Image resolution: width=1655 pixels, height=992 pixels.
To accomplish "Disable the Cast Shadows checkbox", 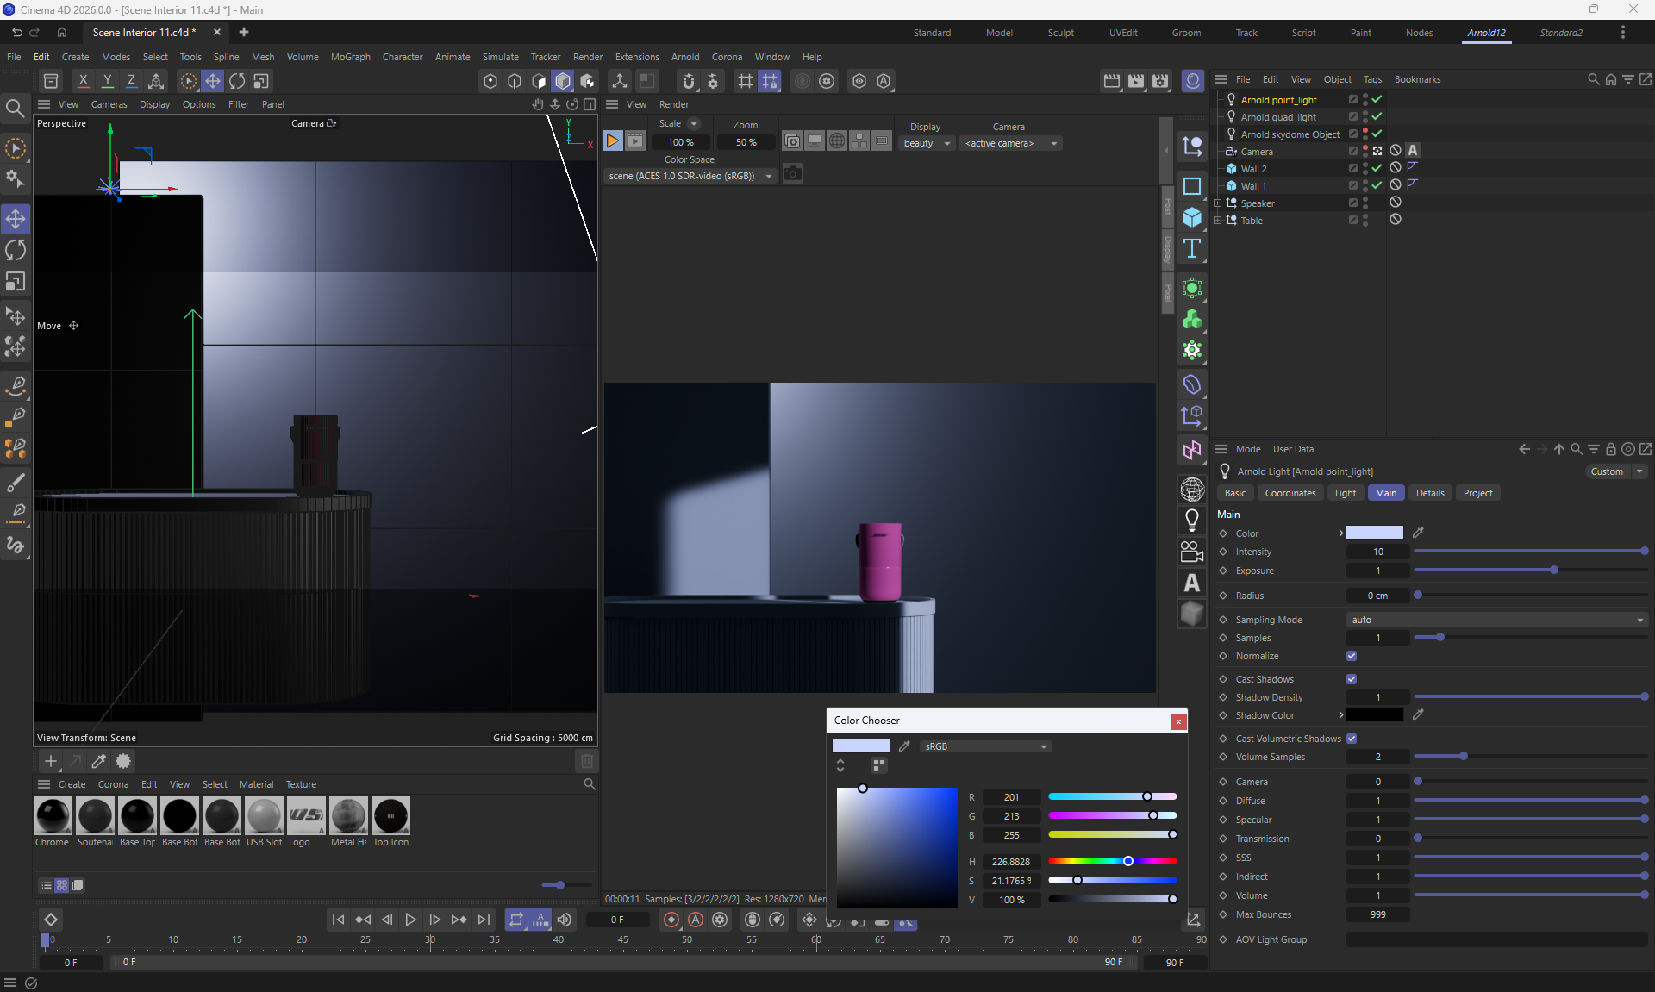I will 1352,679.
